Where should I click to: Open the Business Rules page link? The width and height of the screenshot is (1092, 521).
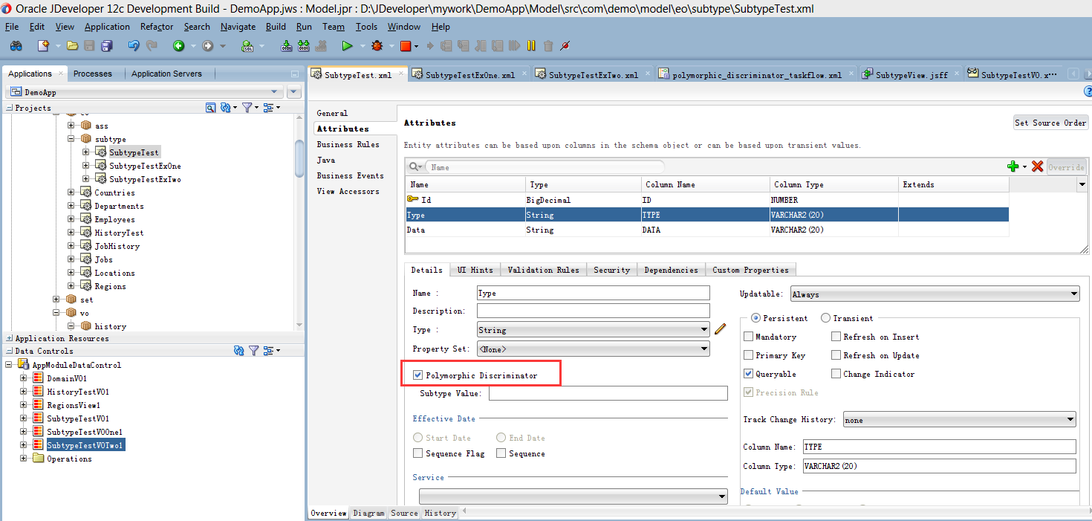point(348,144)
